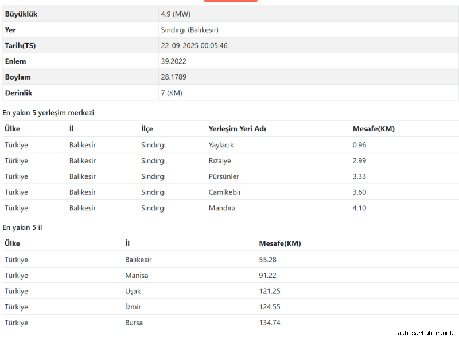Select the Boylam value 28.1789

pyautogui.click(x=173, y=77)
